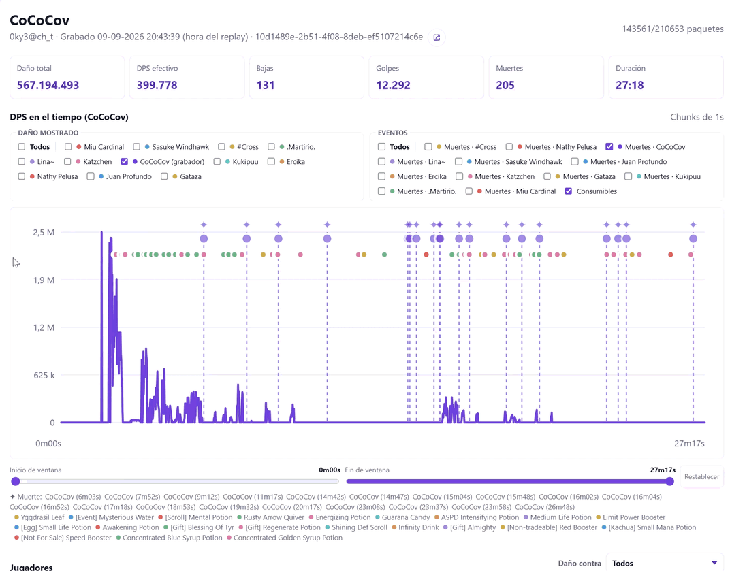The width and height of the screenshot is (730, 571).
Task: Select the last death marker at 26m48s
Action: tap(693, 239)
